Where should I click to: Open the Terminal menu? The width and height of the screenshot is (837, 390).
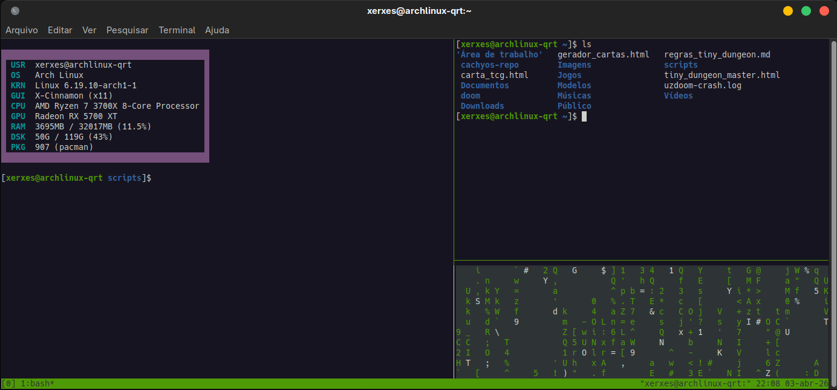click(x=177, y=30)
